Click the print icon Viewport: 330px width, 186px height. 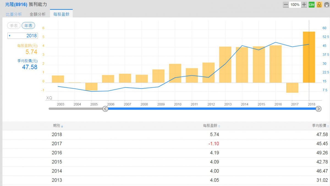[x=326, y=5]
